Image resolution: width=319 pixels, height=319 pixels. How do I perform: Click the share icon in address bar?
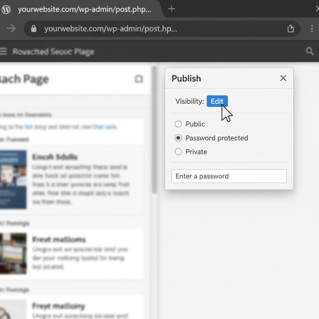pos(290,29)
